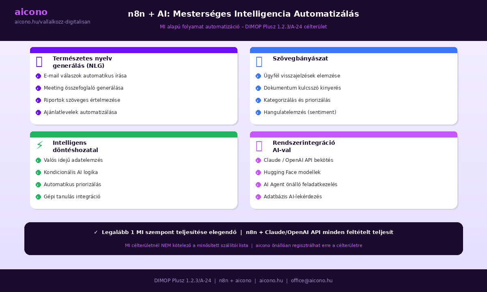This screenshot has width=487, height=292.
Task: Click Ügyfél visszajelzések elemzése text
Action: click(302, 76)
